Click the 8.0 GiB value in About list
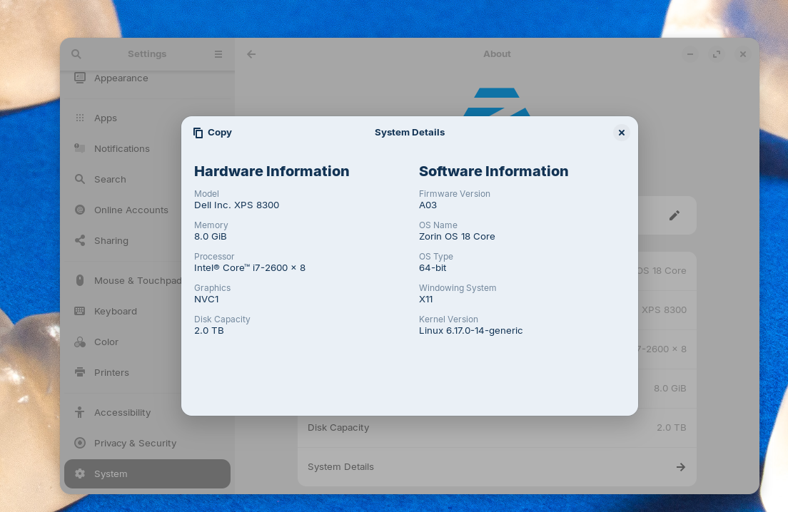Screen dimensions: 788x512 pyautogui.click(x=670, y=388)
